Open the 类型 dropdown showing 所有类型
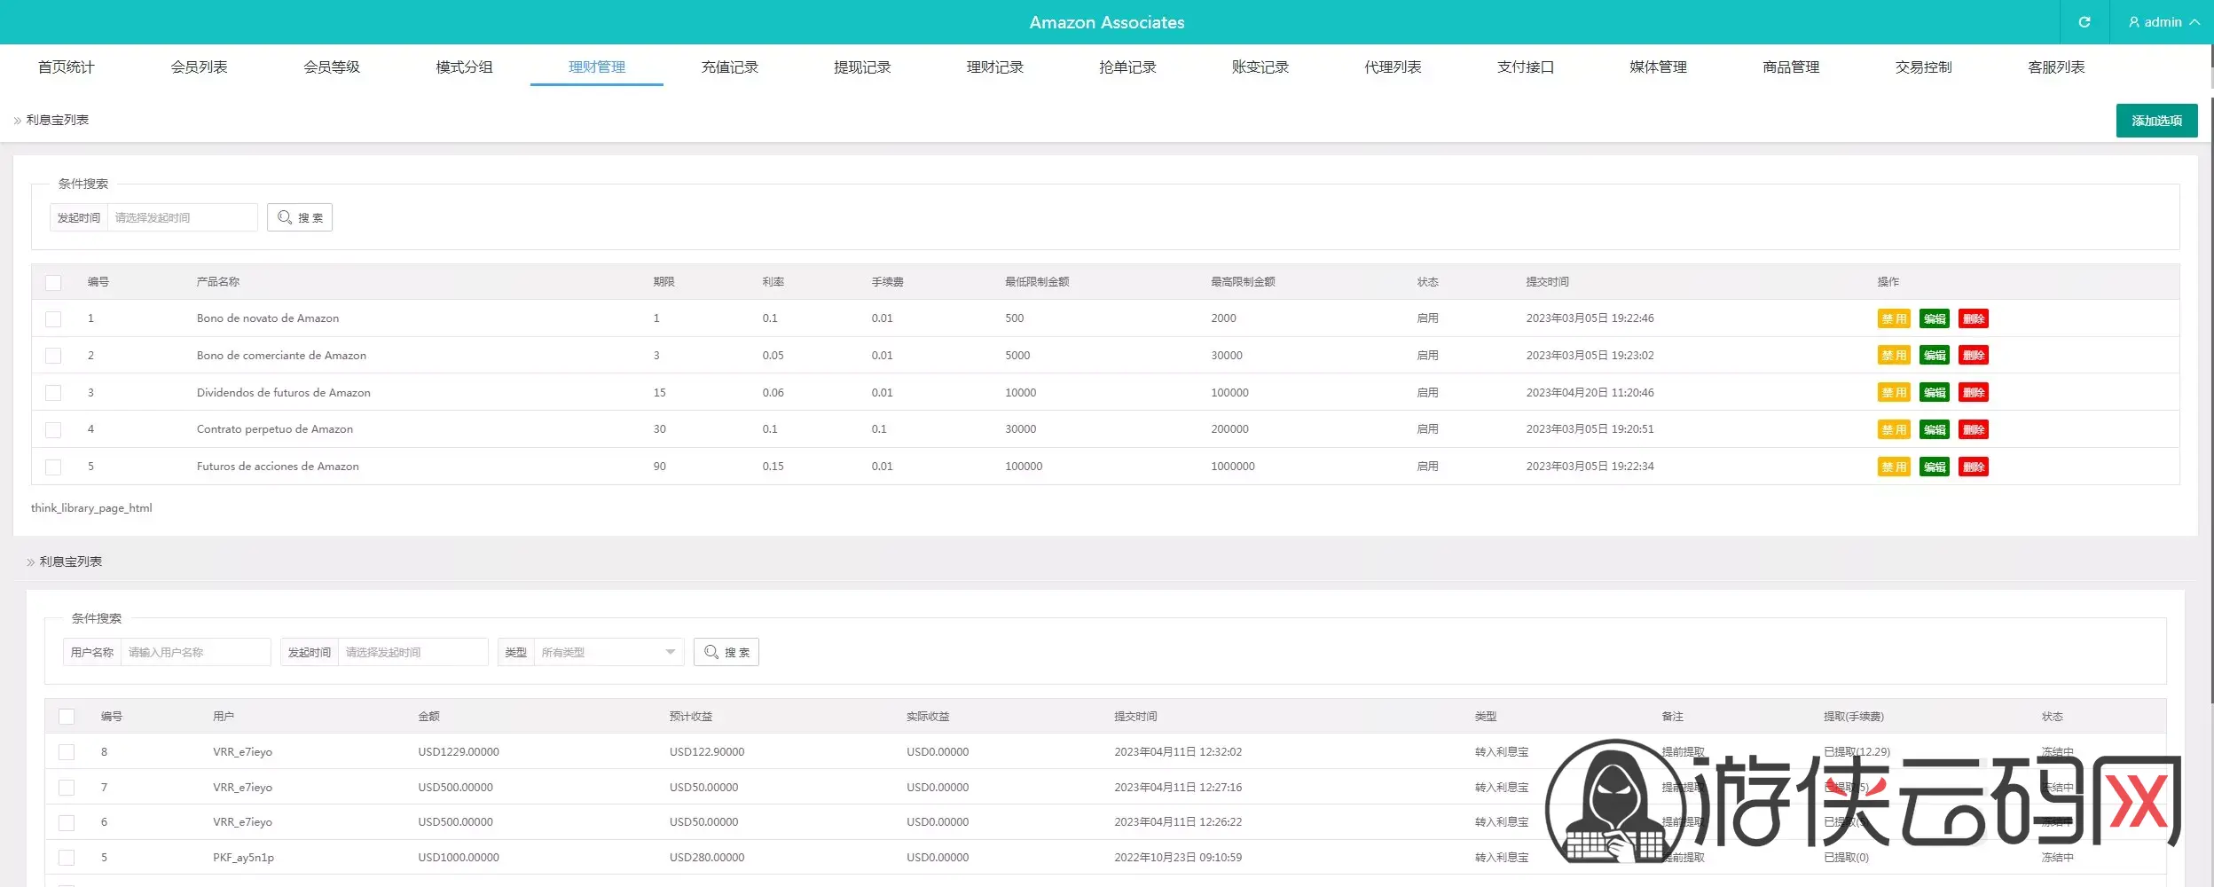Screen dimensions: 2214x887 (x=608, y=652)
